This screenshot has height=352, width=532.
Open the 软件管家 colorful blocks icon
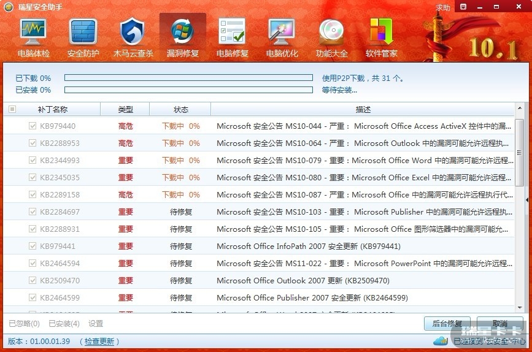(x=381, y=37)
